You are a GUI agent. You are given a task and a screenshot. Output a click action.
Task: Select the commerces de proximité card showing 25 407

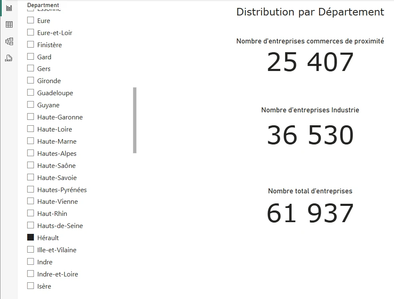(310, 62)
